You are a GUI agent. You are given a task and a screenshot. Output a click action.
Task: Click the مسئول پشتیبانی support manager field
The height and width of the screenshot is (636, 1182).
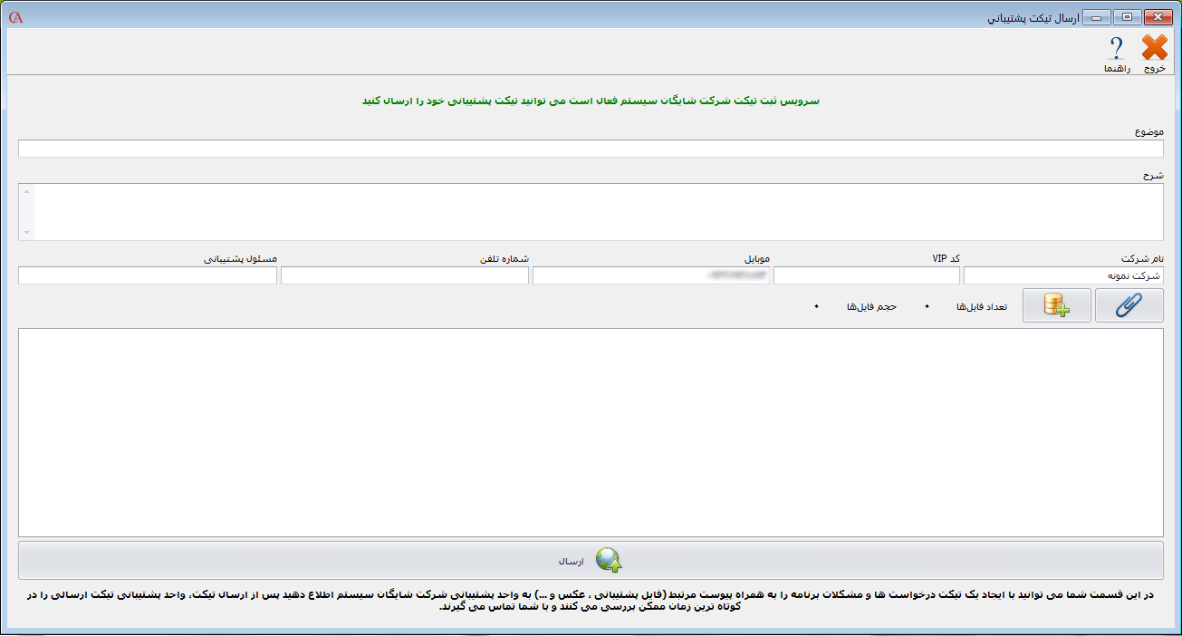tap(147, 275)
